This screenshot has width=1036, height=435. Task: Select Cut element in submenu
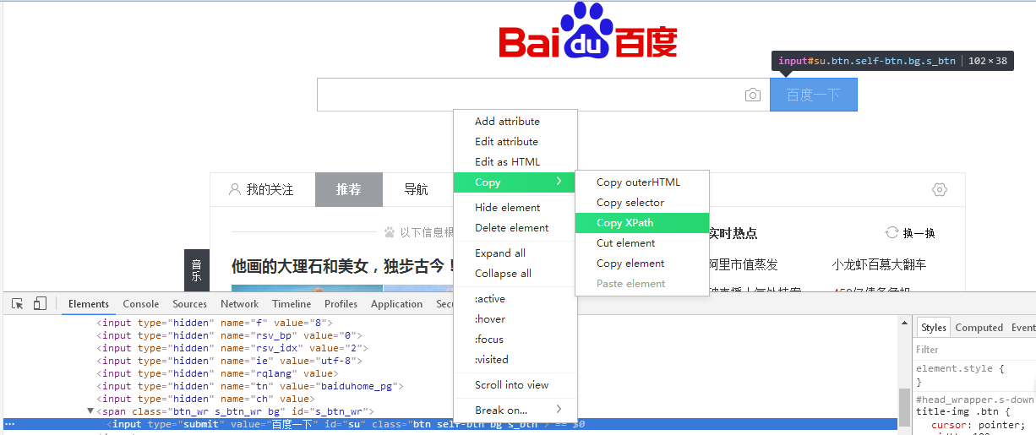click(x=642, y=243)
